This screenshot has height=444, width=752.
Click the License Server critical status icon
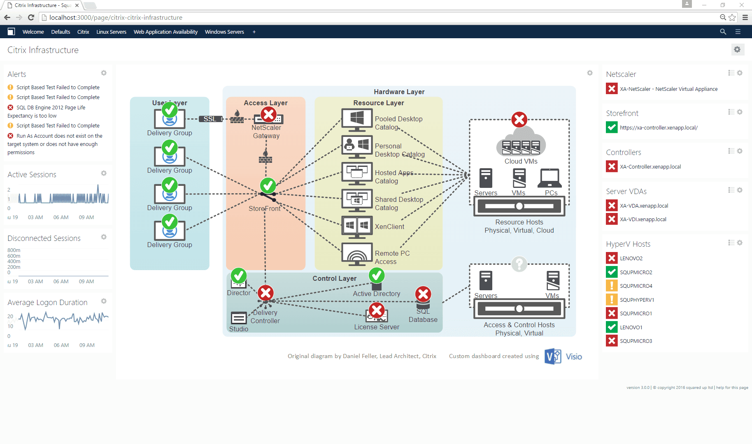click(x=377, y=310)
